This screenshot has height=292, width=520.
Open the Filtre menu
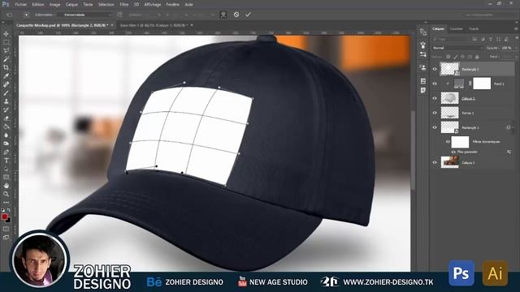click(124, 5)
